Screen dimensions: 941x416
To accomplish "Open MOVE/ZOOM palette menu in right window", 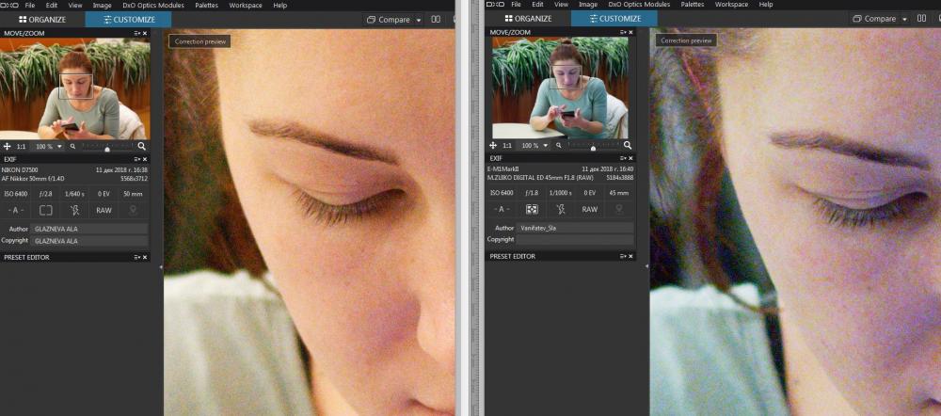I will (624, 32).
